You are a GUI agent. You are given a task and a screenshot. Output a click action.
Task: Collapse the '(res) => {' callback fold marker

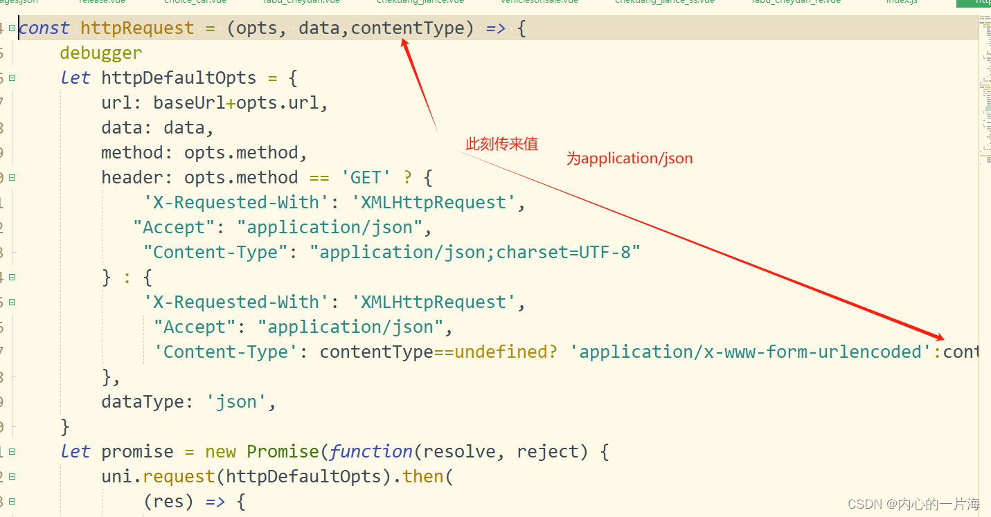click(x=12, y=502)
